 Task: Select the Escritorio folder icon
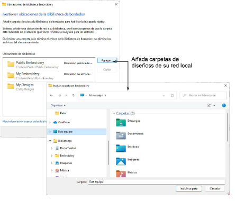[x=121, y=148]
